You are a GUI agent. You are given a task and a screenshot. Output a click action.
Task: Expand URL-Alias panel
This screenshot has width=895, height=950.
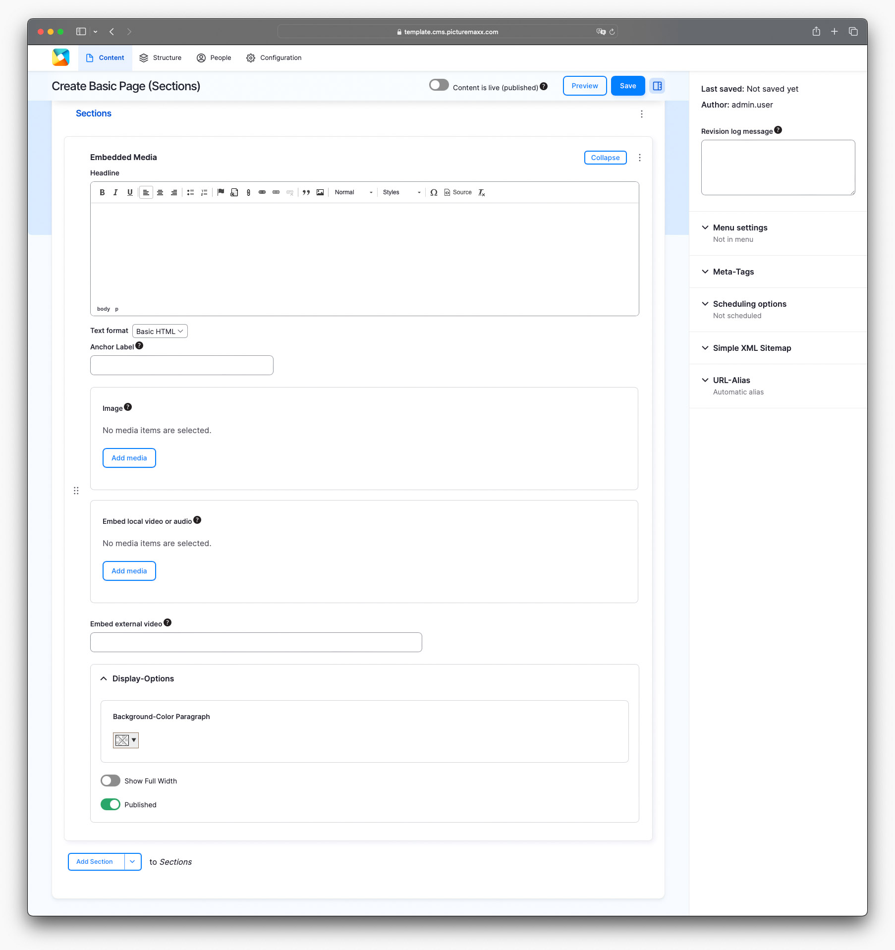(x=731, y=380)
